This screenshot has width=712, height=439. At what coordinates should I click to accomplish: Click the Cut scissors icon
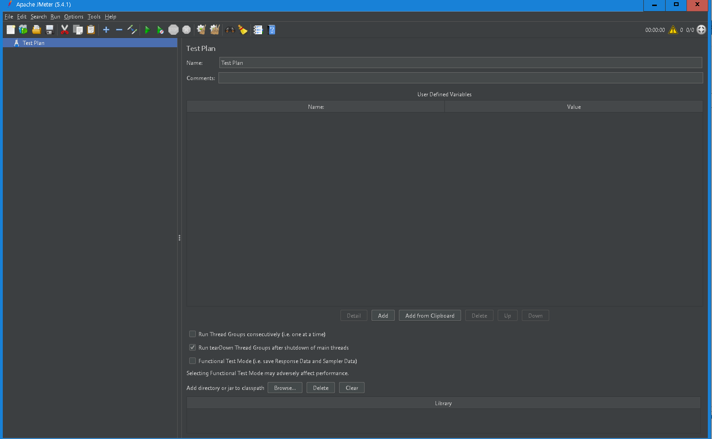point(64,30)
